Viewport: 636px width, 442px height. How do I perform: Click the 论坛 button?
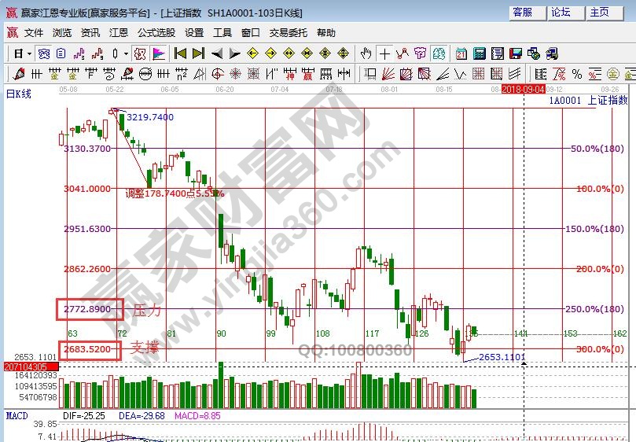click(x=561, y=13)
